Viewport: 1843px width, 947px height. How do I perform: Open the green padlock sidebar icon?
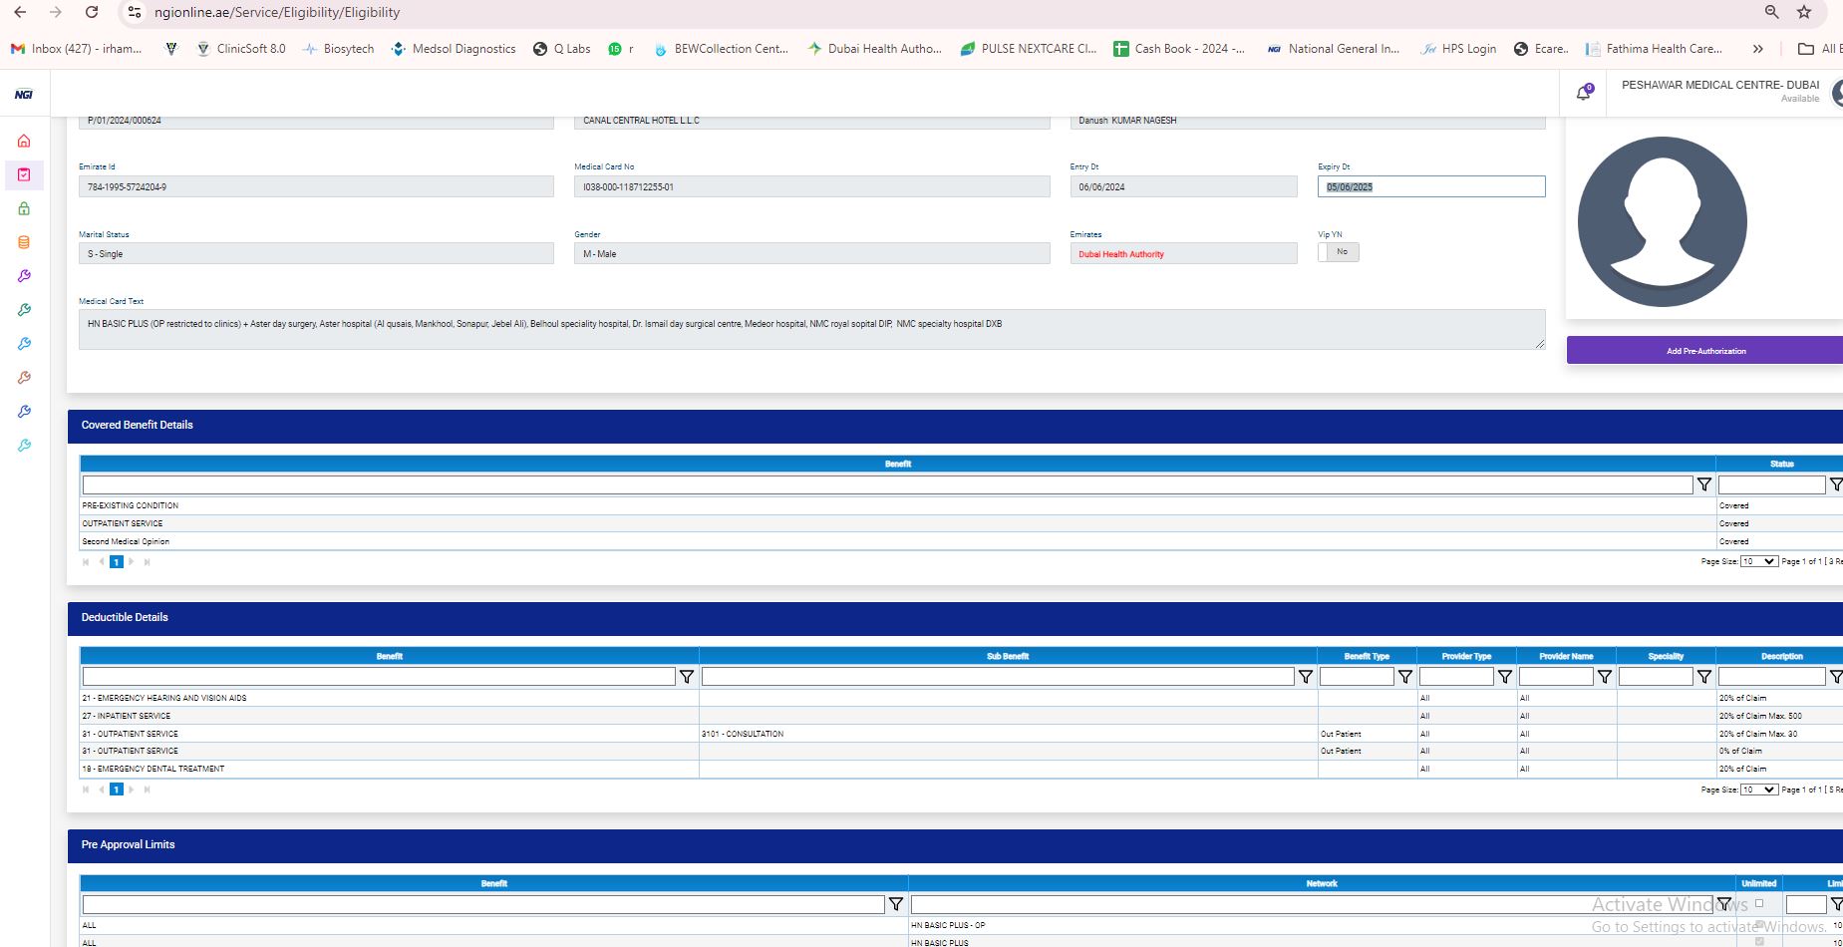(x=24, y=208)
